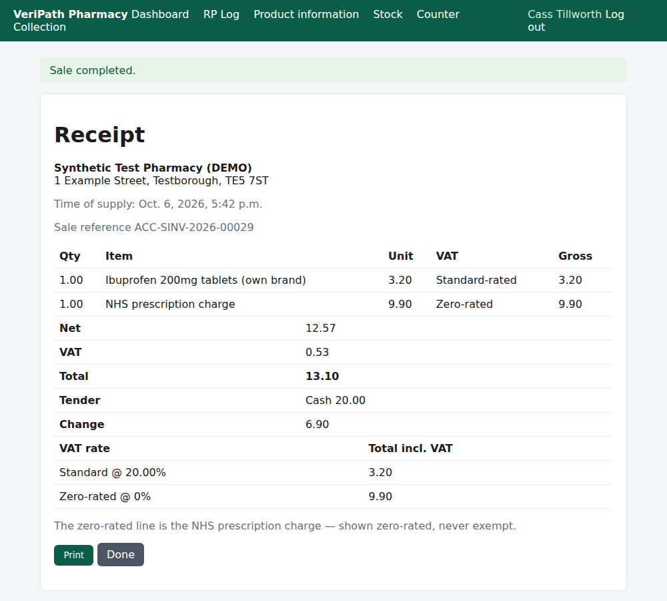
Task: Click the Cass Tillworth user name
Action: [564, 14]
